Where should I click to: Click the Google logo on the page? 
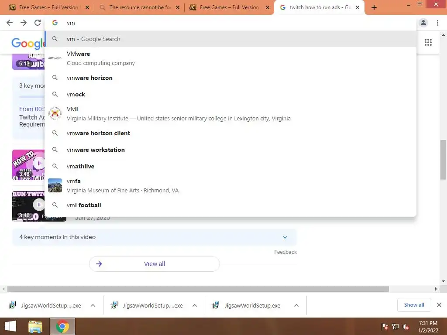tap(28, 43)
